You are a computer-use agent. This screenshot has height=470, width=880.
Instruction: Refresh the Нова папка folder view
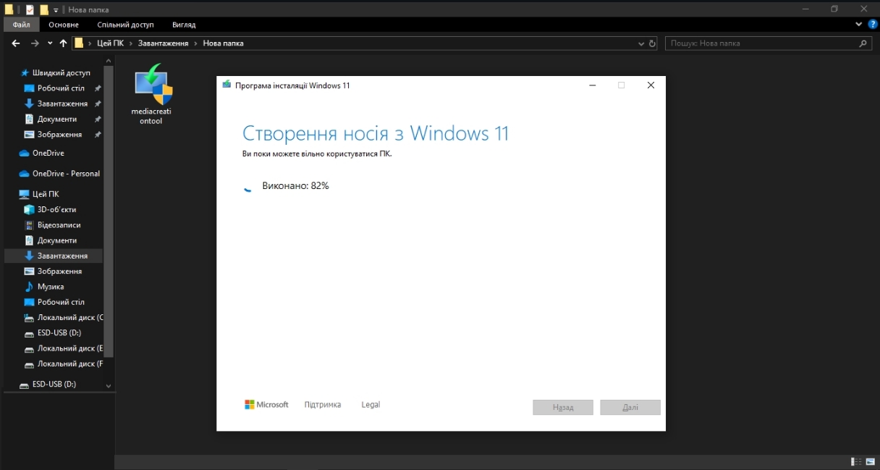point(652,43)
